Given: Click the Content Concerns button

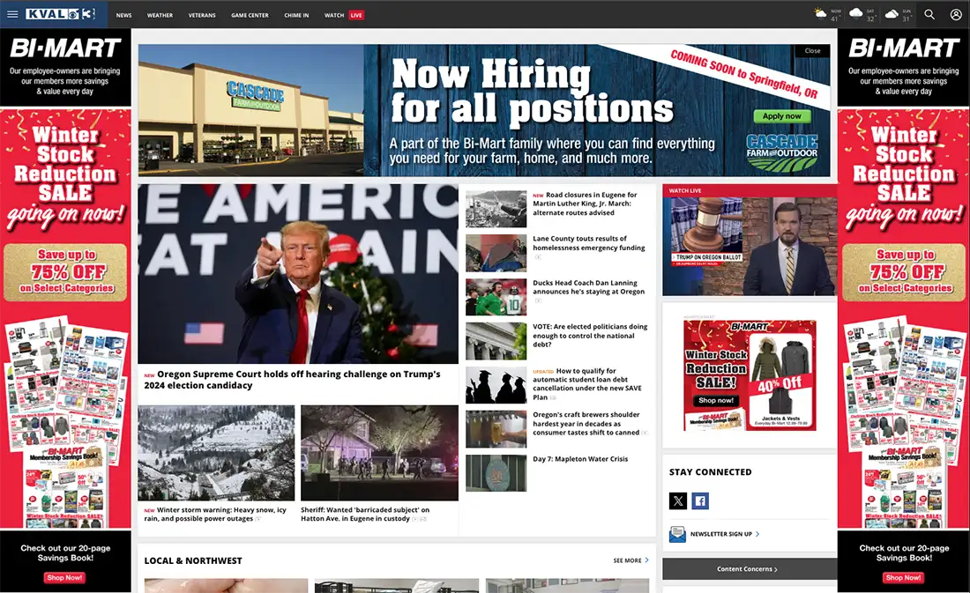Looking at the screenshot, I should pos(747,569).
